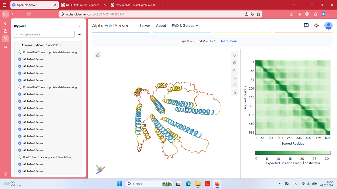Open the viewer settings sliders icon

235,85
